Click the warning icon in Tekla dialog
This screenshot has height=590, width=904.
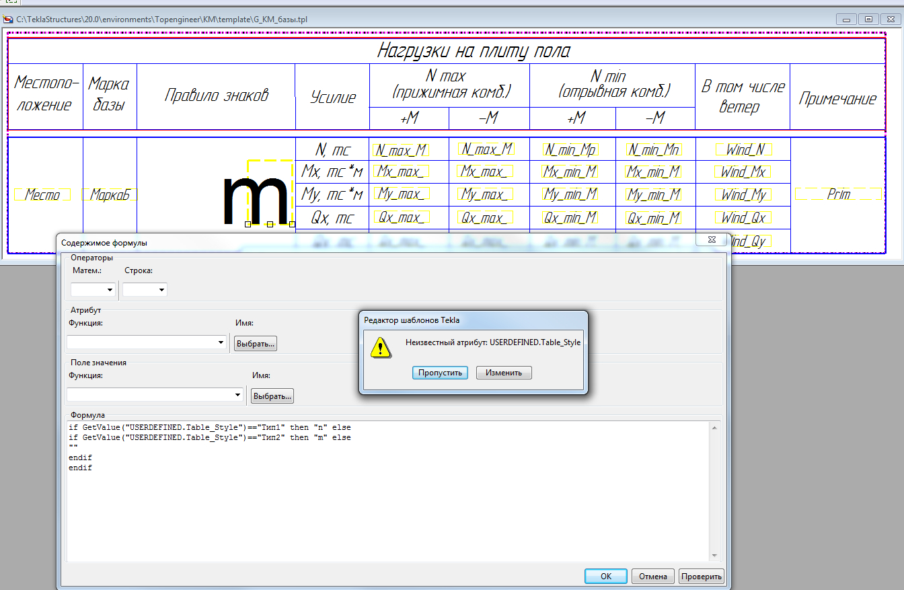pyautogui.click(x=381, y=347)
